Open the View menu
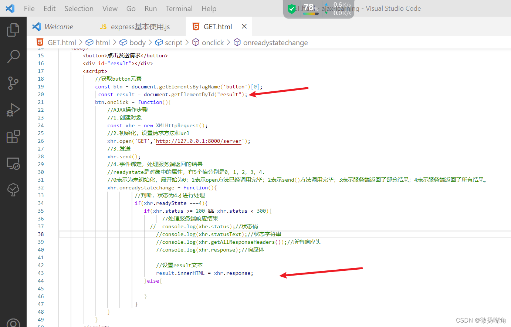511x327 pixels. [x=110, y=9]
